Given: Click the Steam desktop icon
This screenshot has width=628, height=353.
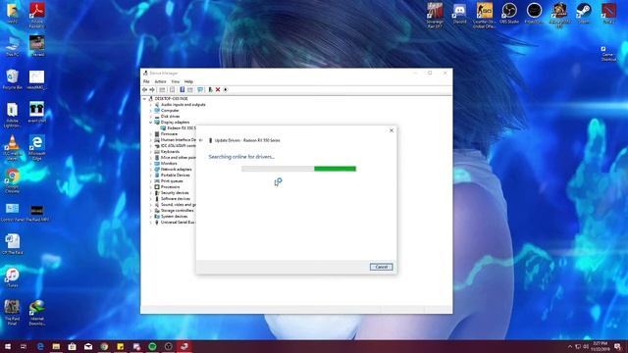Looking at the screenshot, I should click(584, 13).
